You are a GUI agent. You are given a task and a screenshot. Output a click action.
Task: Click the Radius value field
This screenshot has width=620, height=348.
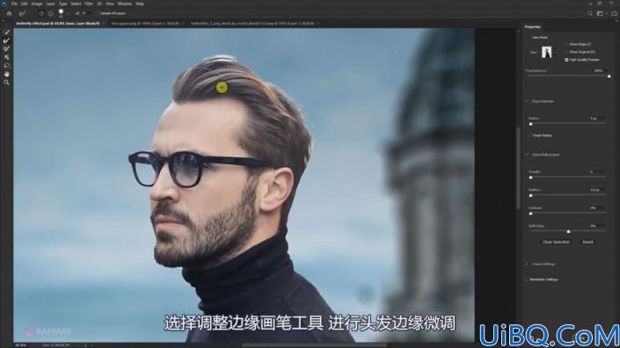tap(596, 118)
